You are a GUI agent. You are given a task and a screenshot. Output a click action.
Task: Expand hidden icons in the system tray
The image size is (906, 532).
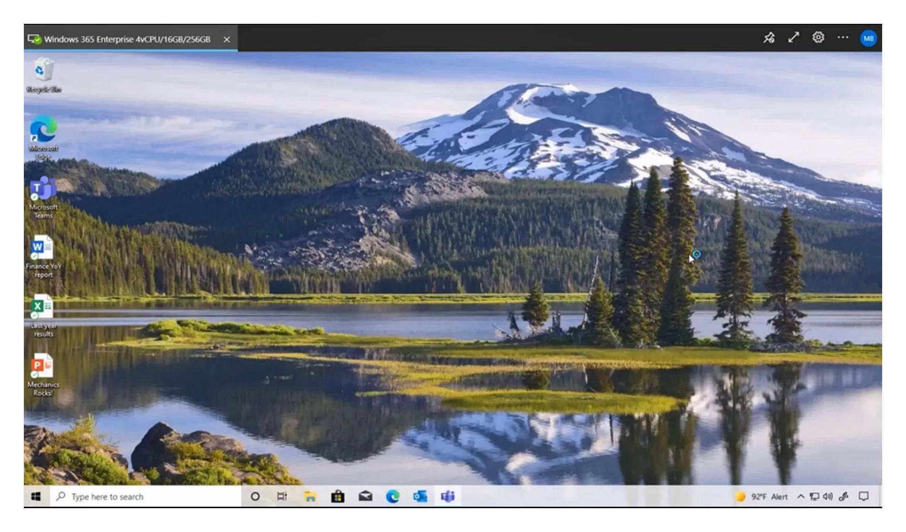coord(800,497)
